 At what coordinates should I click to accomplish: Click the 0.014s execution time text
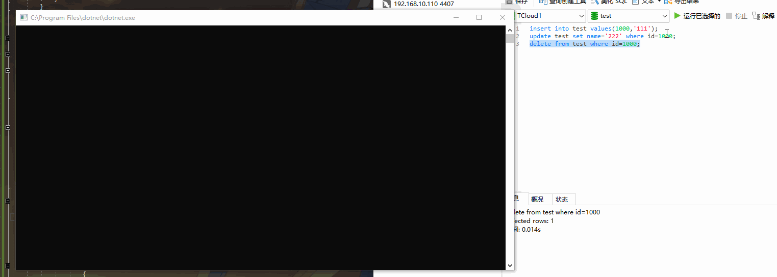(x=531, y=230)
